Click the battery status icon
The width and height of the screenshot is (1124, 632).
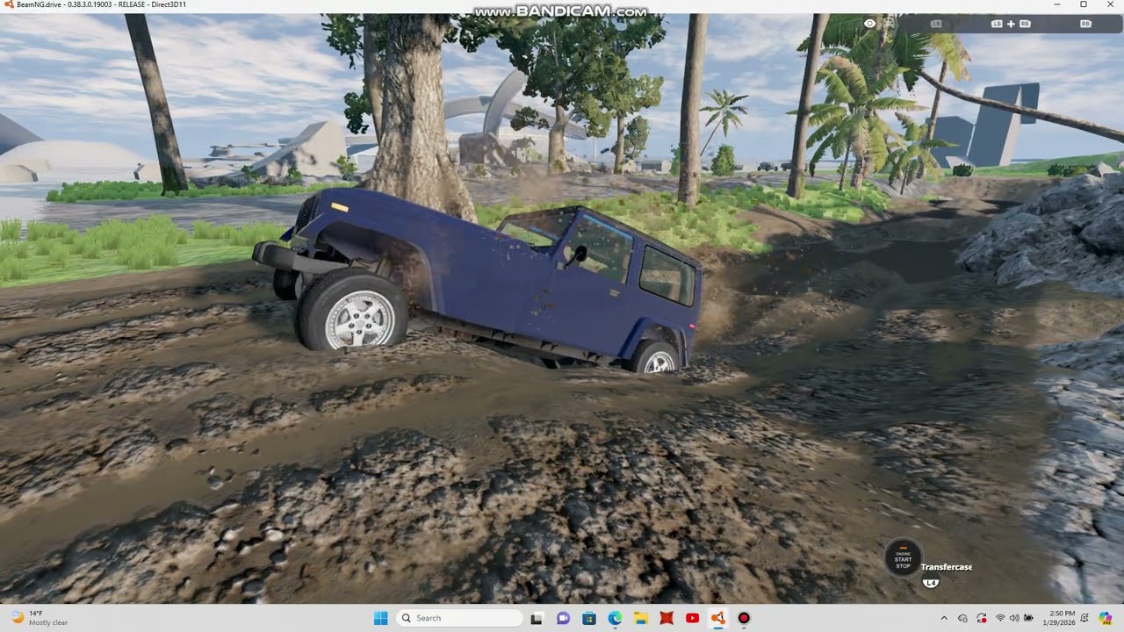click(x=1028, y=618)
